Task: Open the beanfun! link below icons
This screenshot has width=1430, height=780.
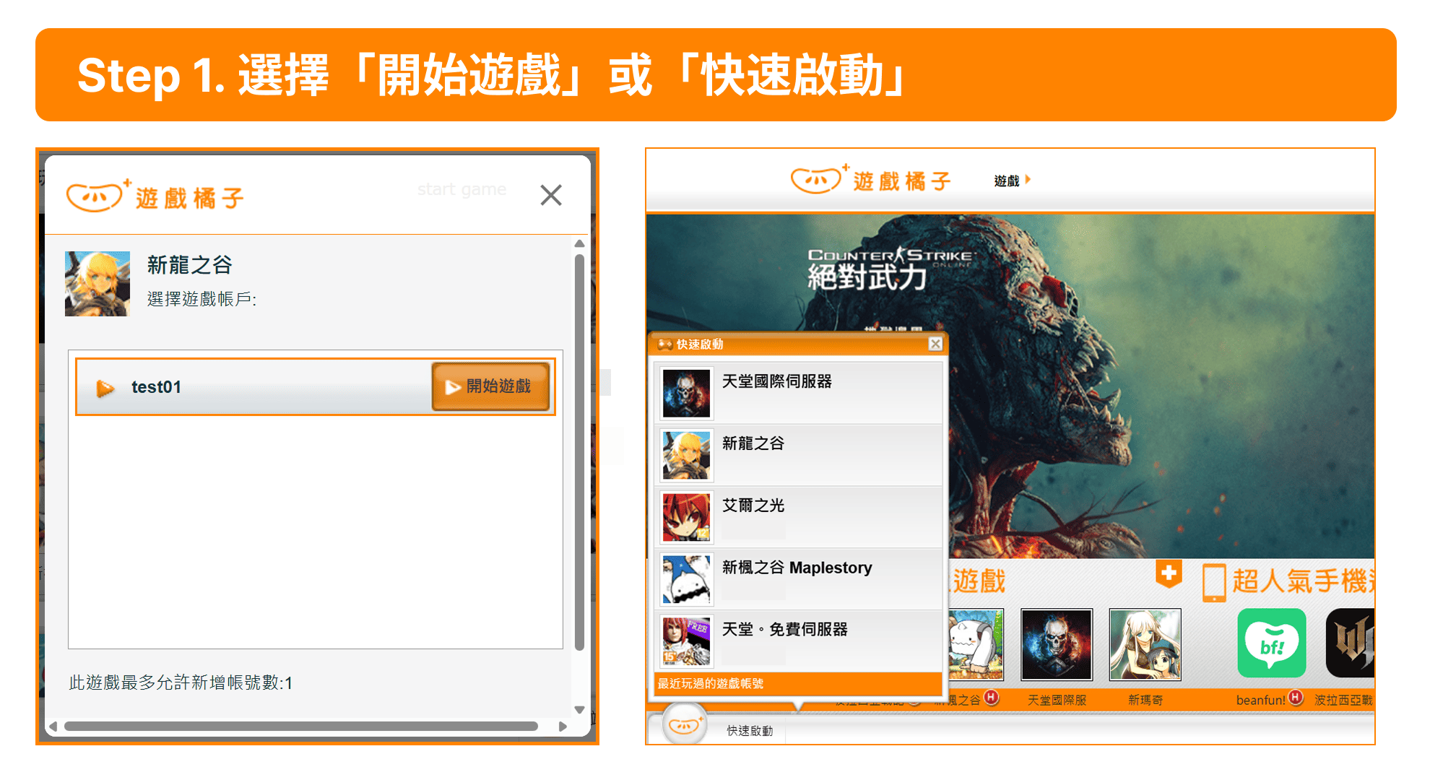Action: click(1260, 700)
